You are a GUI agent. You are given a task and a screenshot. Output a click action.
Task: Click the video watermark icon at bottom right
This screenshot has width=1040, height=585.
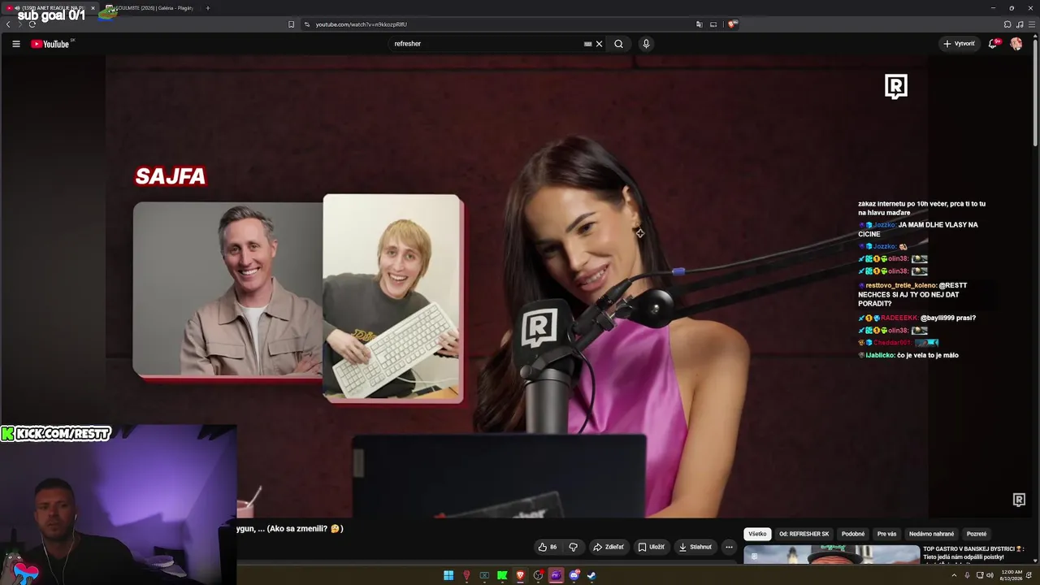[x=1019, y=500]
